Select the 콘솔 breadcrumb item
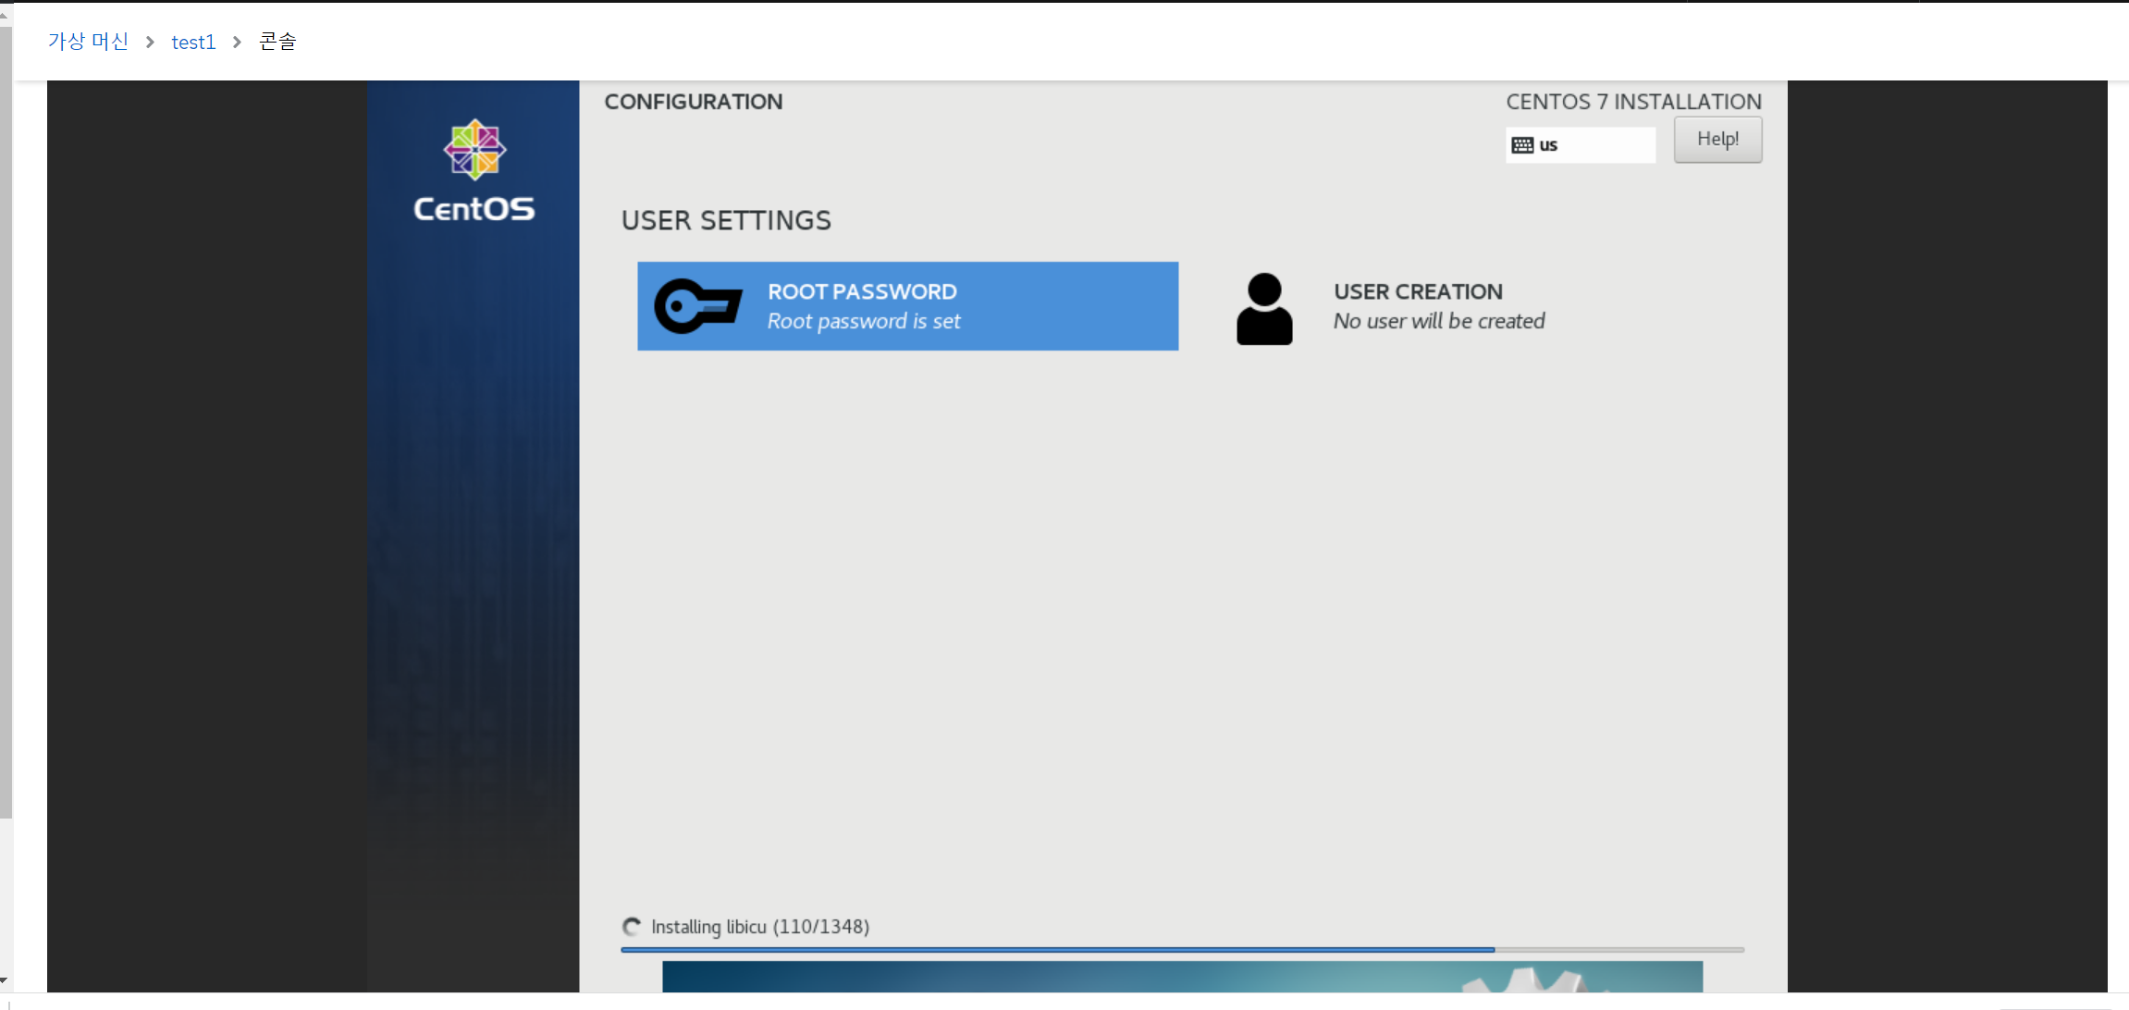Image resolution: width=2129 pixels, height=1010 pixels. 277,42
